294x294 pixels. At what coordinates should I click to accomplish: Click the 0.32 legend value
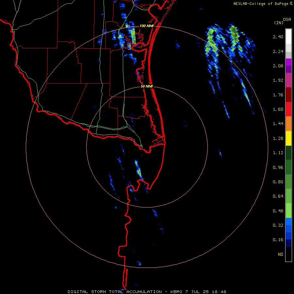(x=278, y=225)
